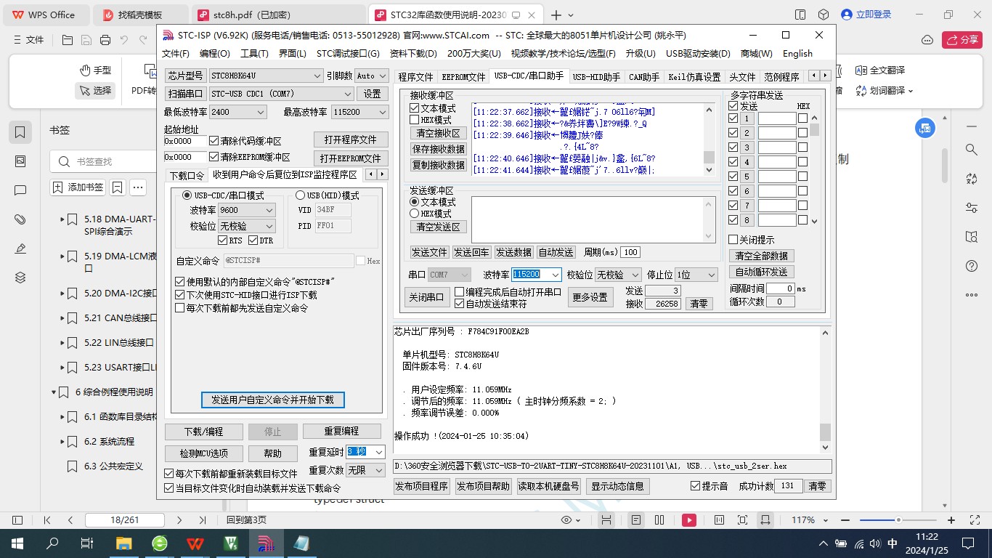Open the 工具(T) menu in STC-ISP
Viewport: 992px width, 558px height.
[x=254, y=53]
